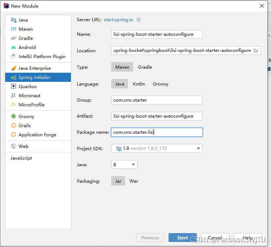Close the New Module dialog

click(x=261, y=6)
